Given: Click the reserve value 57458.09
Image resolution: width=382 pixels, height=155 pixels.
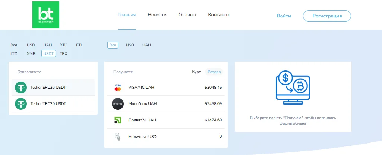Looking at the screenshot, I should [x=214, y=104].
